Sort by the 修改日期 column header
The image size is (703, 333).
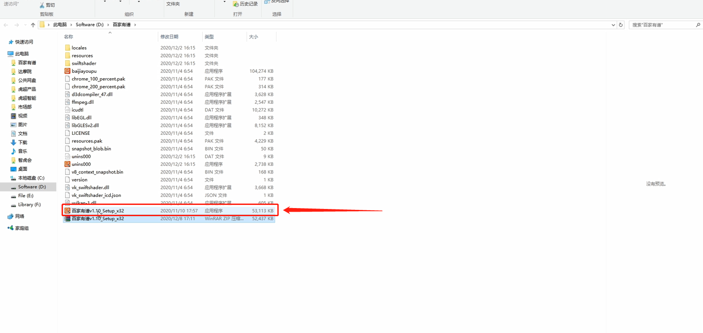169,36
